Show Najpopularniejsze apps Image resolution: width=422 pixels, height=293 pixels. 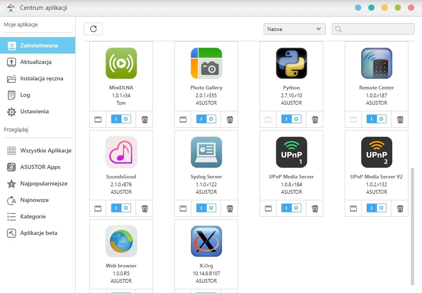click(x=38, y=183)
